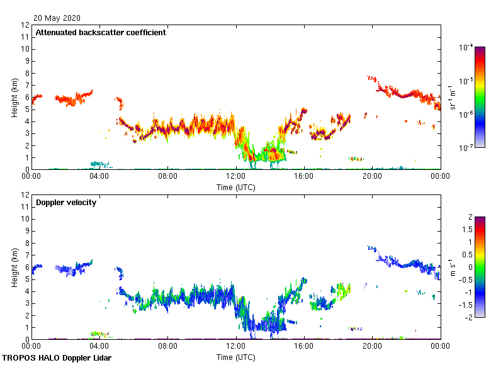Click the 20:00 tick under the Doppler velocity plot

pyautogui.click(x=372, y=346)
